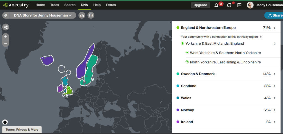283x134 pixels.
Task: Expand Yorkshire & East Midlands community
Action: (x=274, y=44)
